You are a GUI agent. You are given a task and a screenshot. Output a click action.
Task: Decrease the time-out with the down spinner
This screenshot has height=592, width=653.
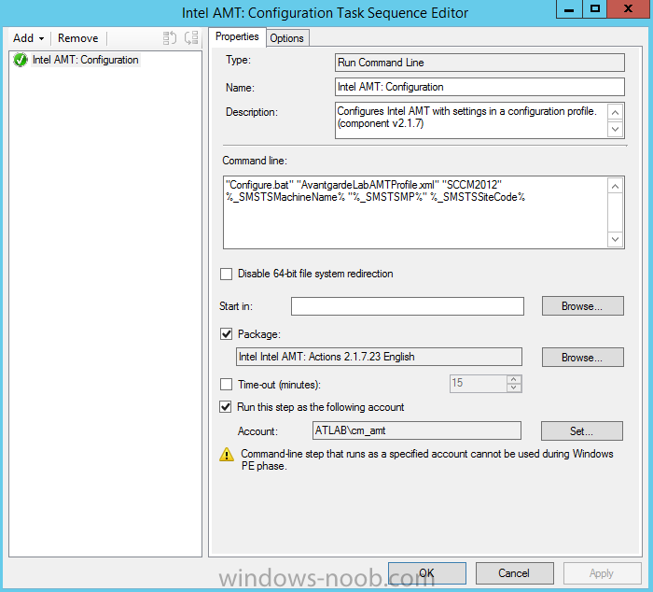tap(514, 388)
